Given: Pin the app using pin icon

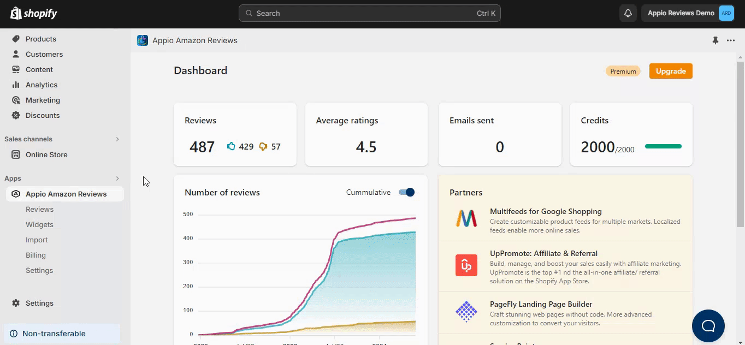Looking at the screenshot, I should 716,40.
